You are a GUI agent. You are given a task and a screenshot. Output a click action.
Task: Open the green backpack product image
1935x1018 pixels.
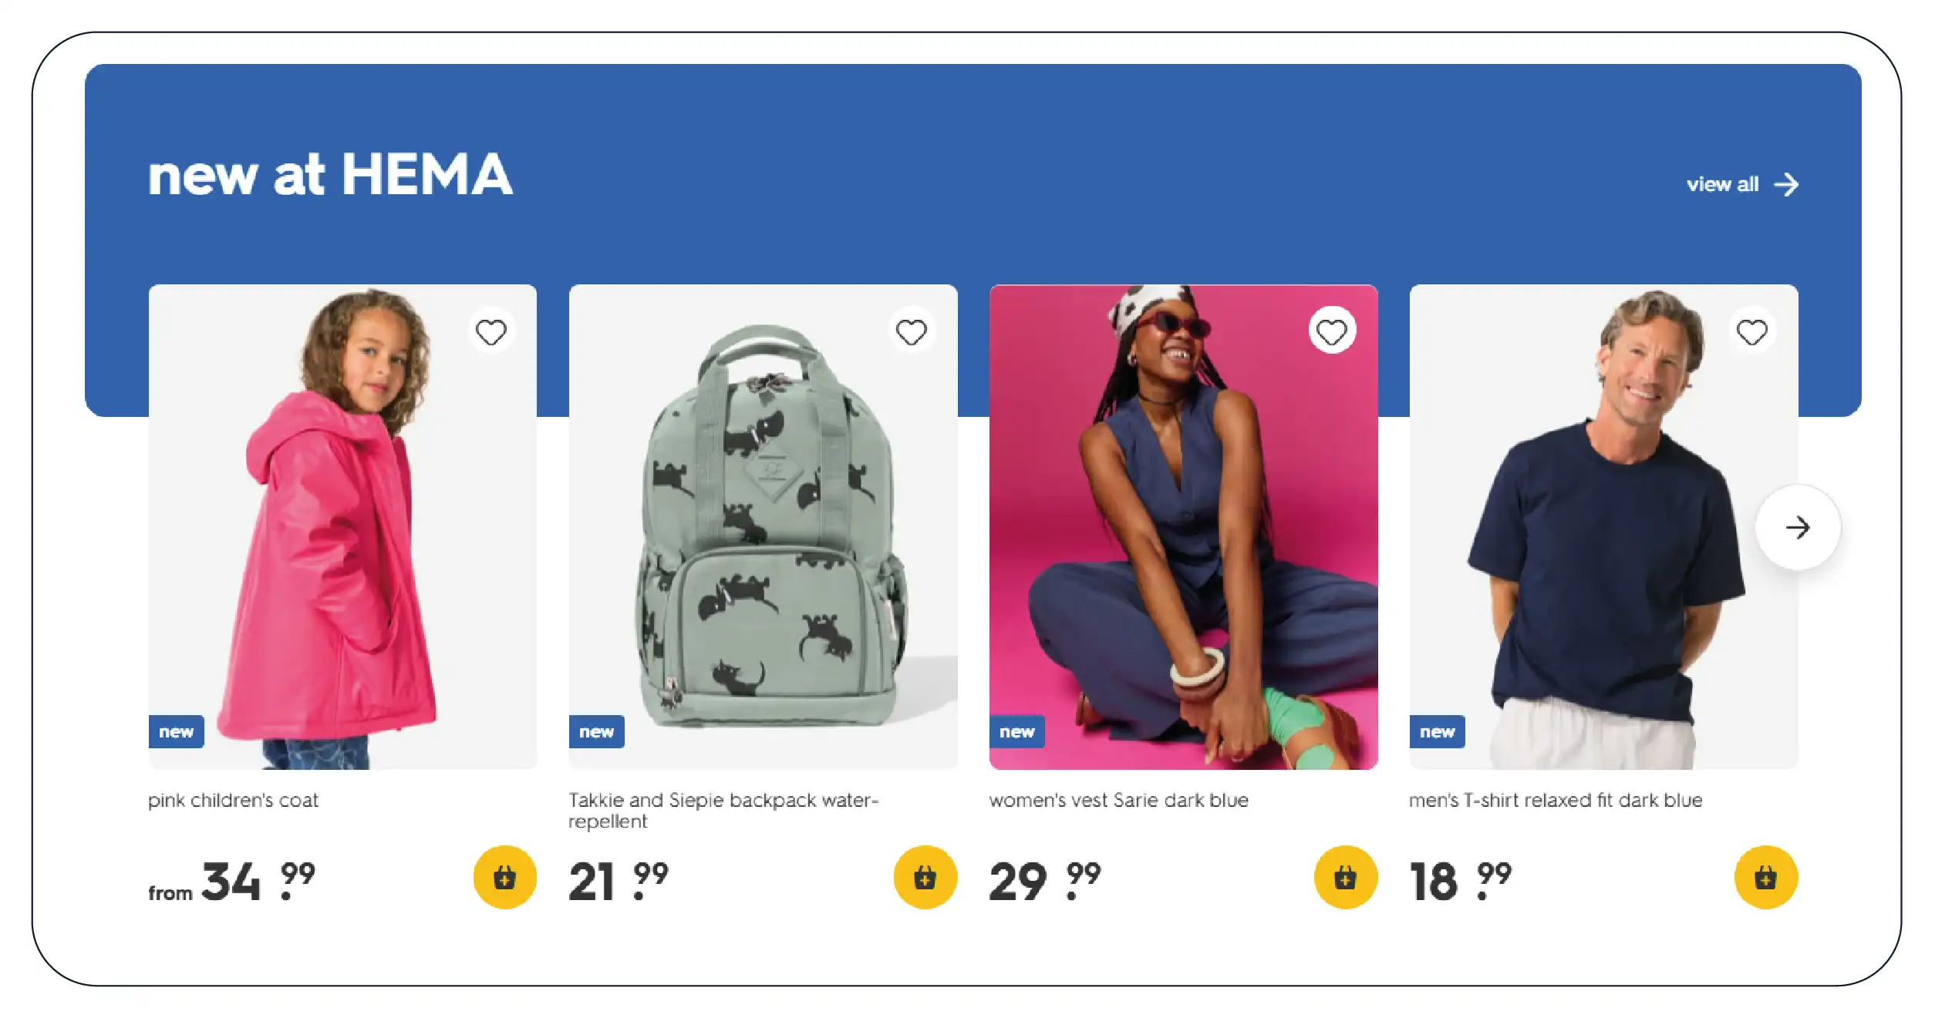click(x=763, y=526)
